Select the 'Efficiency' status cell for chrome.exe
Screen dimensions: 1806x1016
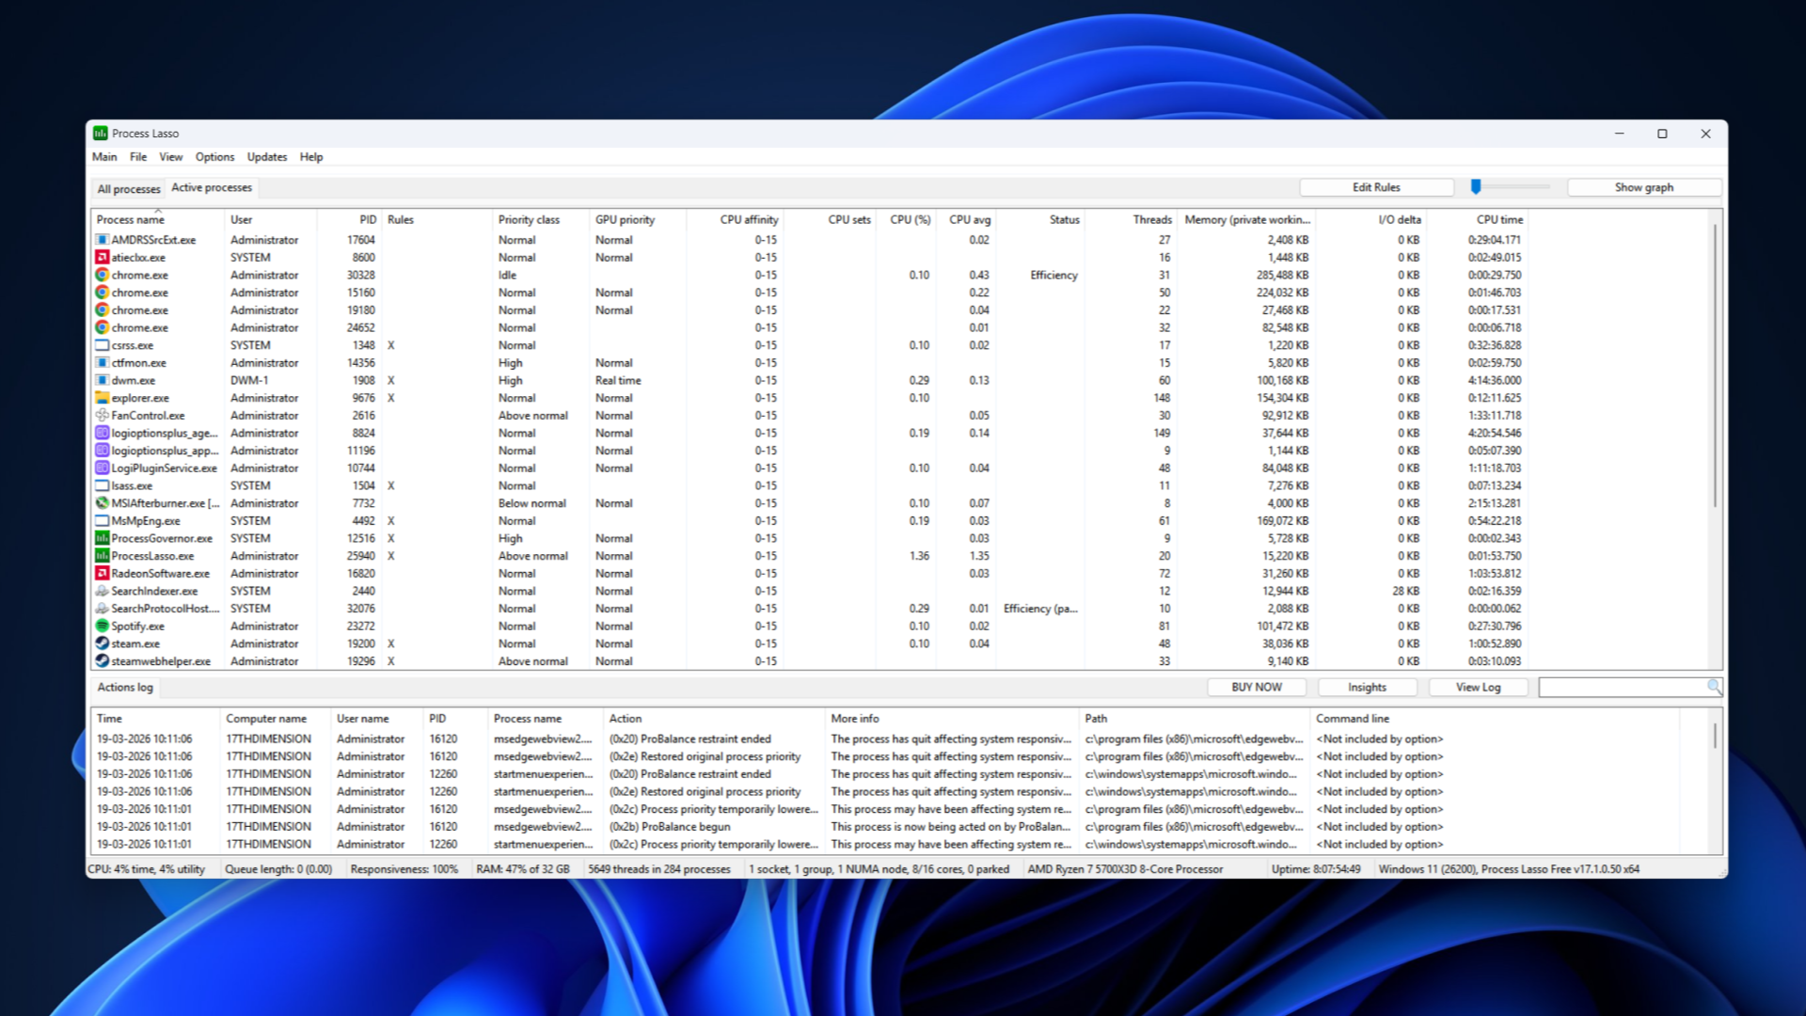[1053, 275]
